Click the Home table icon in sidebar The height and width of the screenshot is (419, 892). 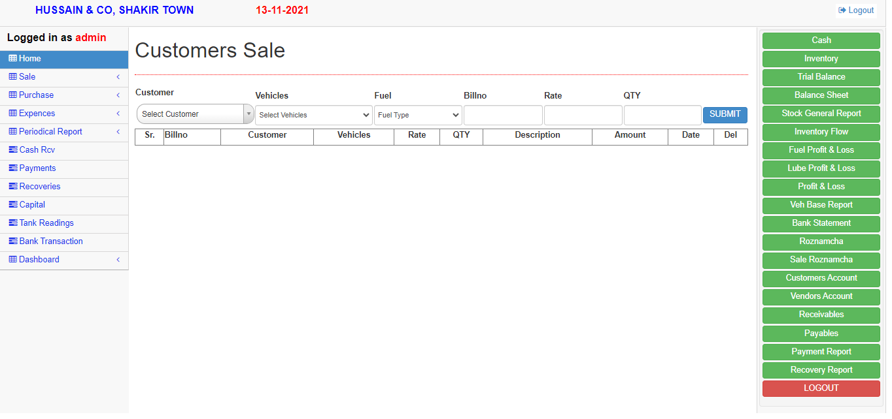(x=12, y=59)
